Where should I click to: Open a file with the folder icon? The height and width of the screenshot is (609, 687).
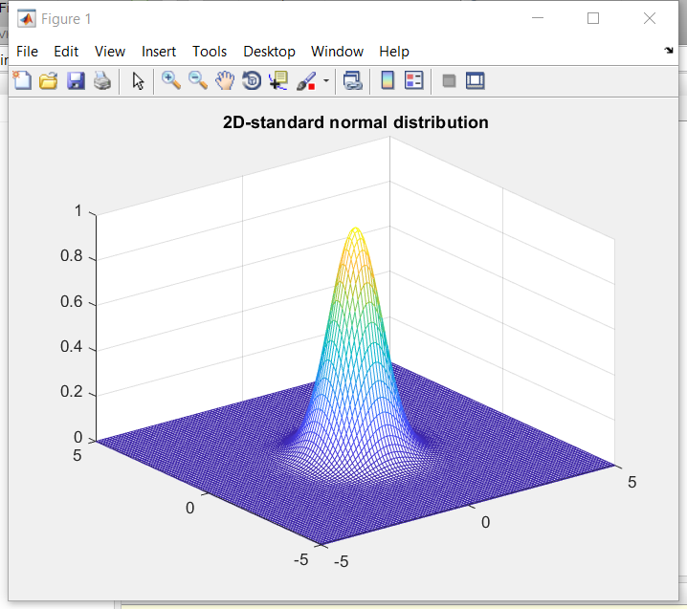(x=48, y=80)
